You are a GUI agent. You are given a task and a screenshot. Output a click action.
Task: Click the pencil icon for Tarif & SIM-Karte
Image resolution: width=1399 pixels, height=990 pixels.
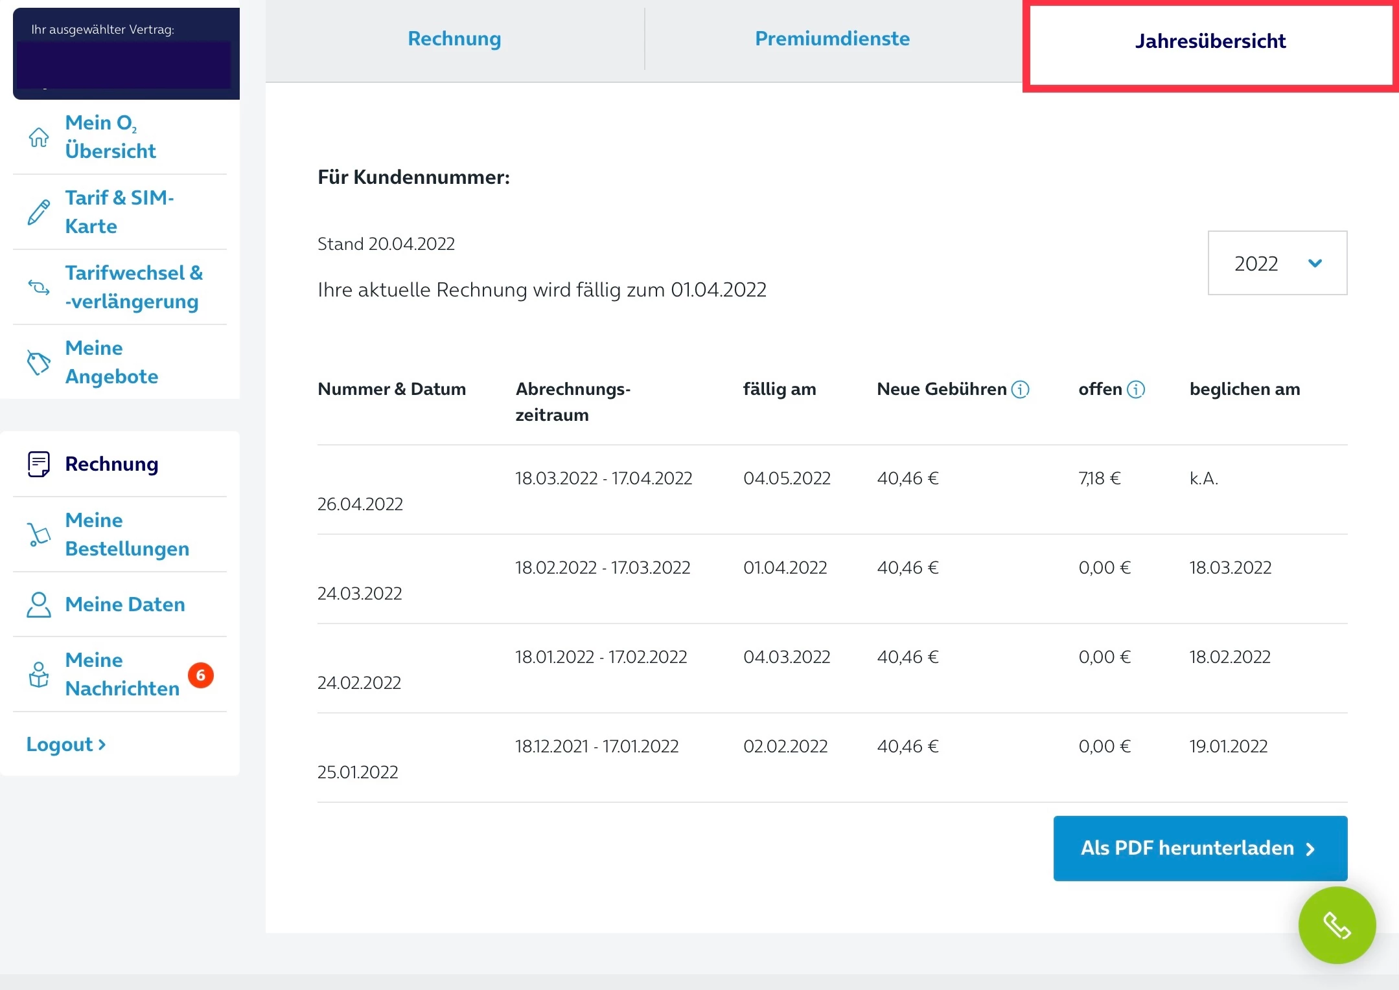tap(38, 212)
